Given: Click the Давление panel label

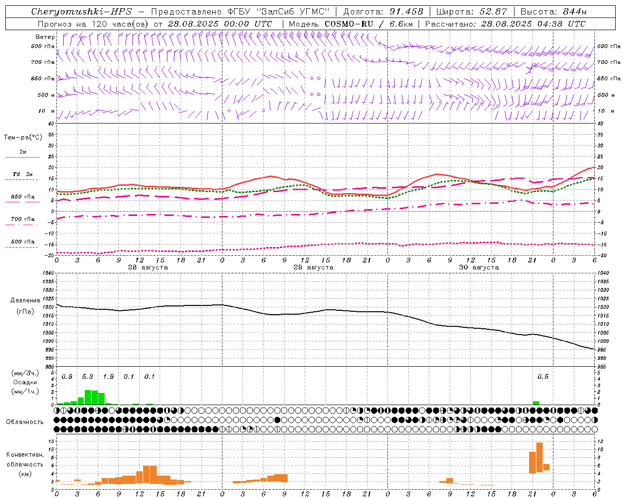Looking at the screenshot, I should (26, 301).
